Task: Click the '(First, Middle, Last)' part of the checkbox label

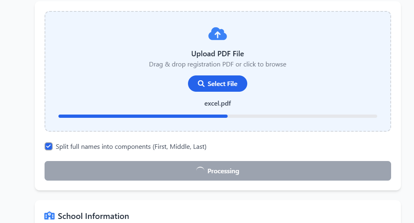Action: (x=179, y=147)
